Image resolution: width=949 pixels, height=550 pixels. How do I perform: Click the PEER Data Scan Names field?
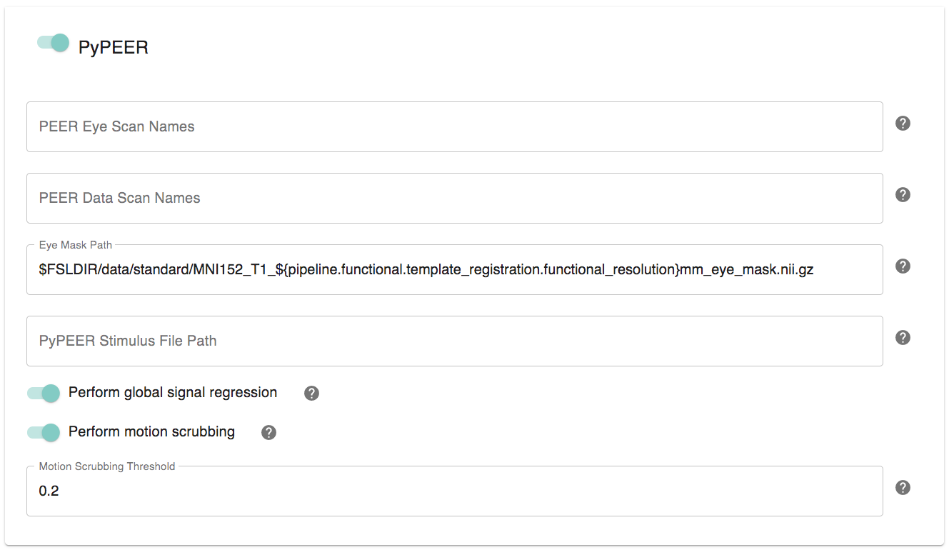[x=454, y=198]
